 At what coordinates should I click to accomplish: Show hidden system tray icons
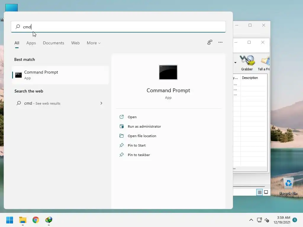251,220
